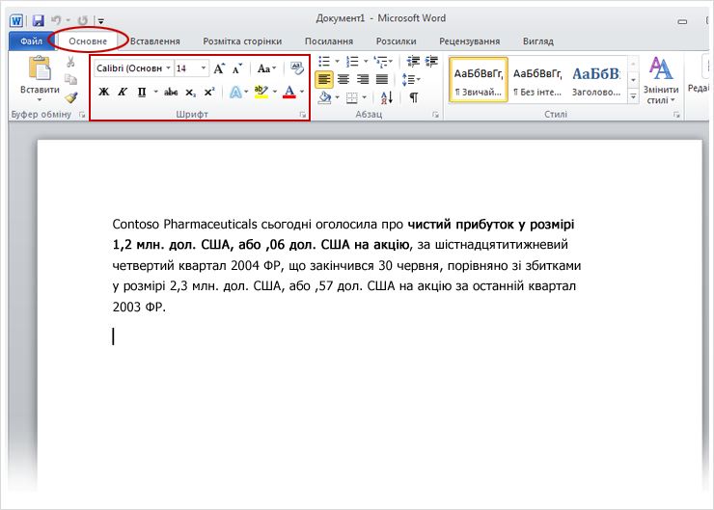The height and width of the screenshot is (510, 714).
Task: Click the Copy icon
Action: coord(70,80)
